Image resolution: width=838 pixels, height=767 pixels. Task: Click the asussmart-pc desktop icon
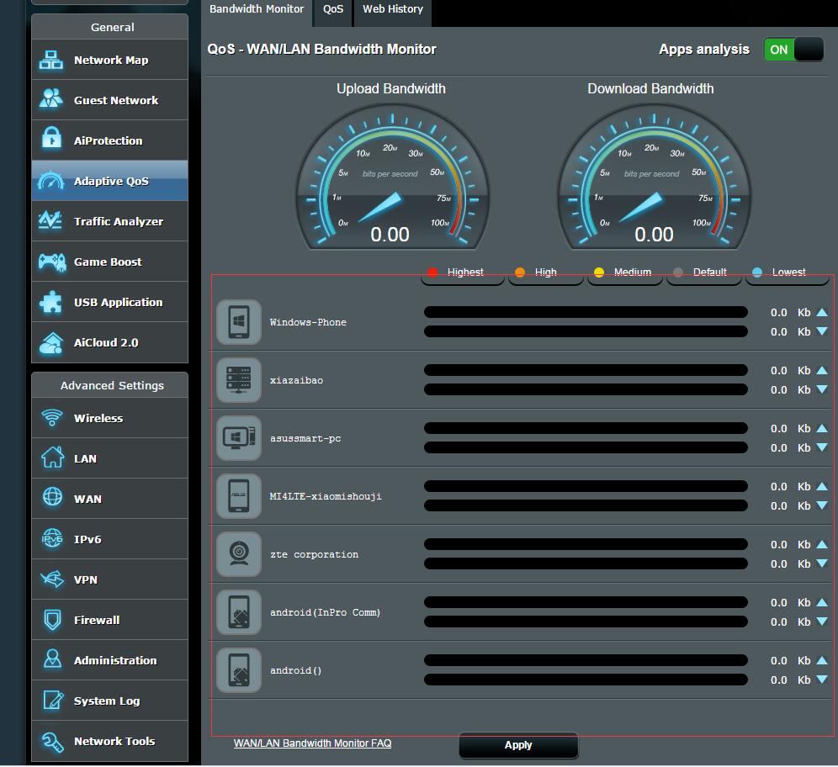pos(239,438)
